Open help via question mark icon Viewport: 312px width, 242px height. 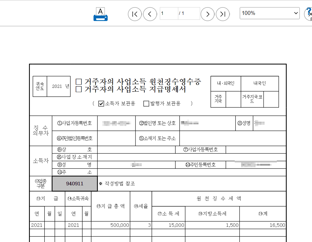pyautogui.click(x=309, y=12)
